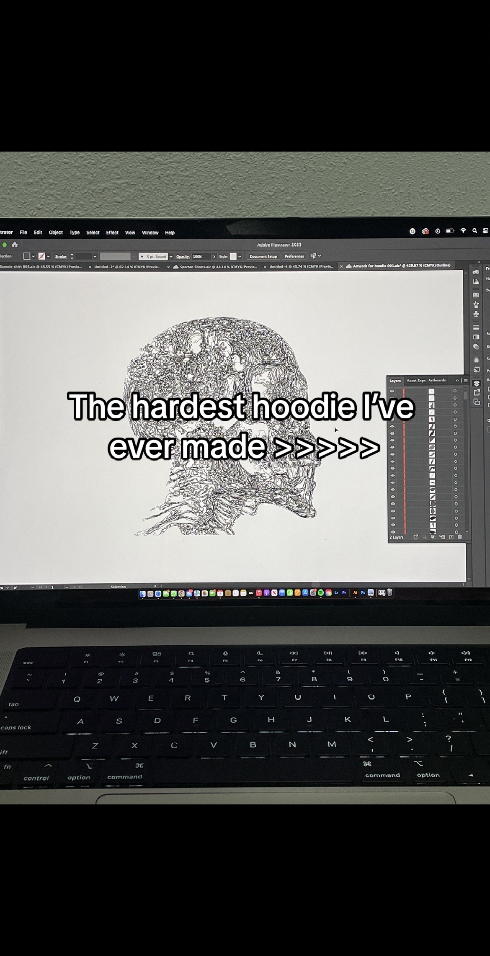Close the Artwork for hoodie 001 tab
Viewport: 490px width, 956px height.
click(x=341, y=266)
